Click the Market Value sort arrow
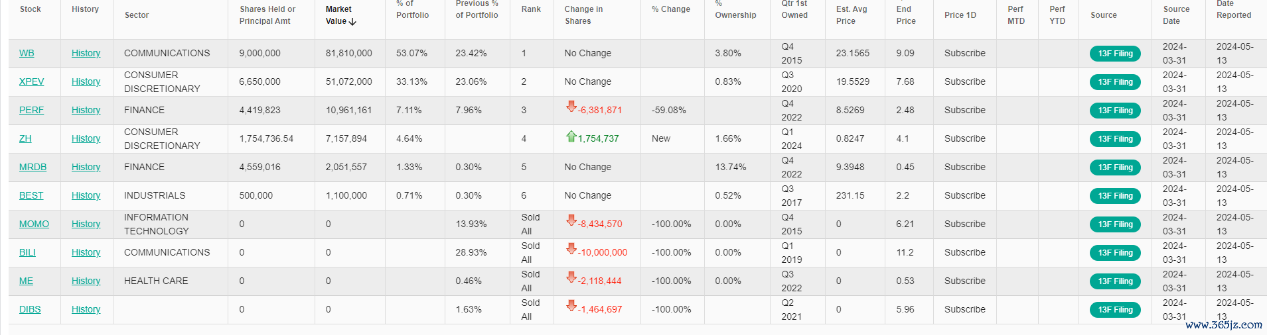Viewport: 1267px width, 335px height. point(352,22)
